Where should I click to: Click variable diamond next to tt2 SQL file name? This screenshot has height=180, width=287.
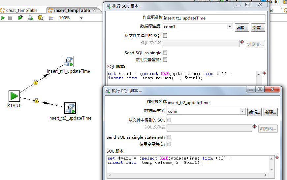point(254,126)
